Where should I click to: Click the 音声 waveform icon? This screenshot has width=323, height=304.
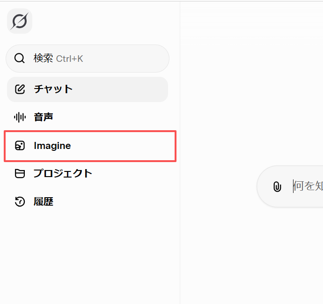pos(20,117)
